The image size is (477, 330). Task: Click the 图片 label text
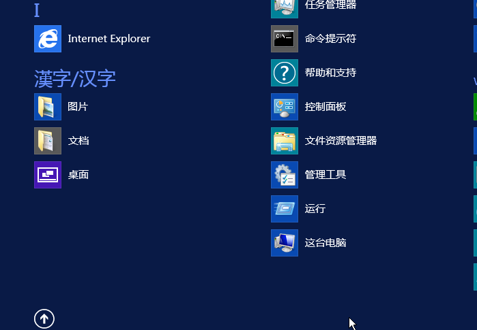click(78, 107)
